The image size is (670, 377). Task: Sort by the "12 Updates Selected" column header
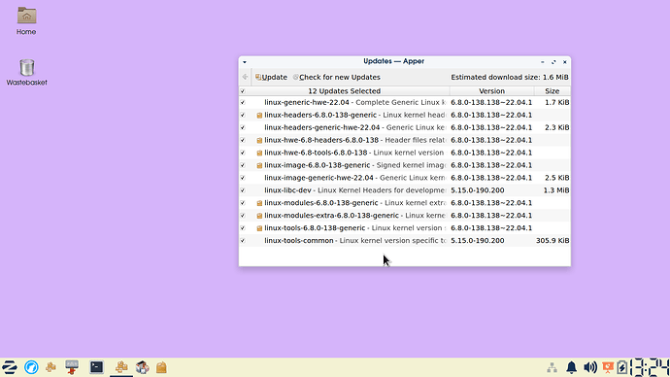[345, 91]
